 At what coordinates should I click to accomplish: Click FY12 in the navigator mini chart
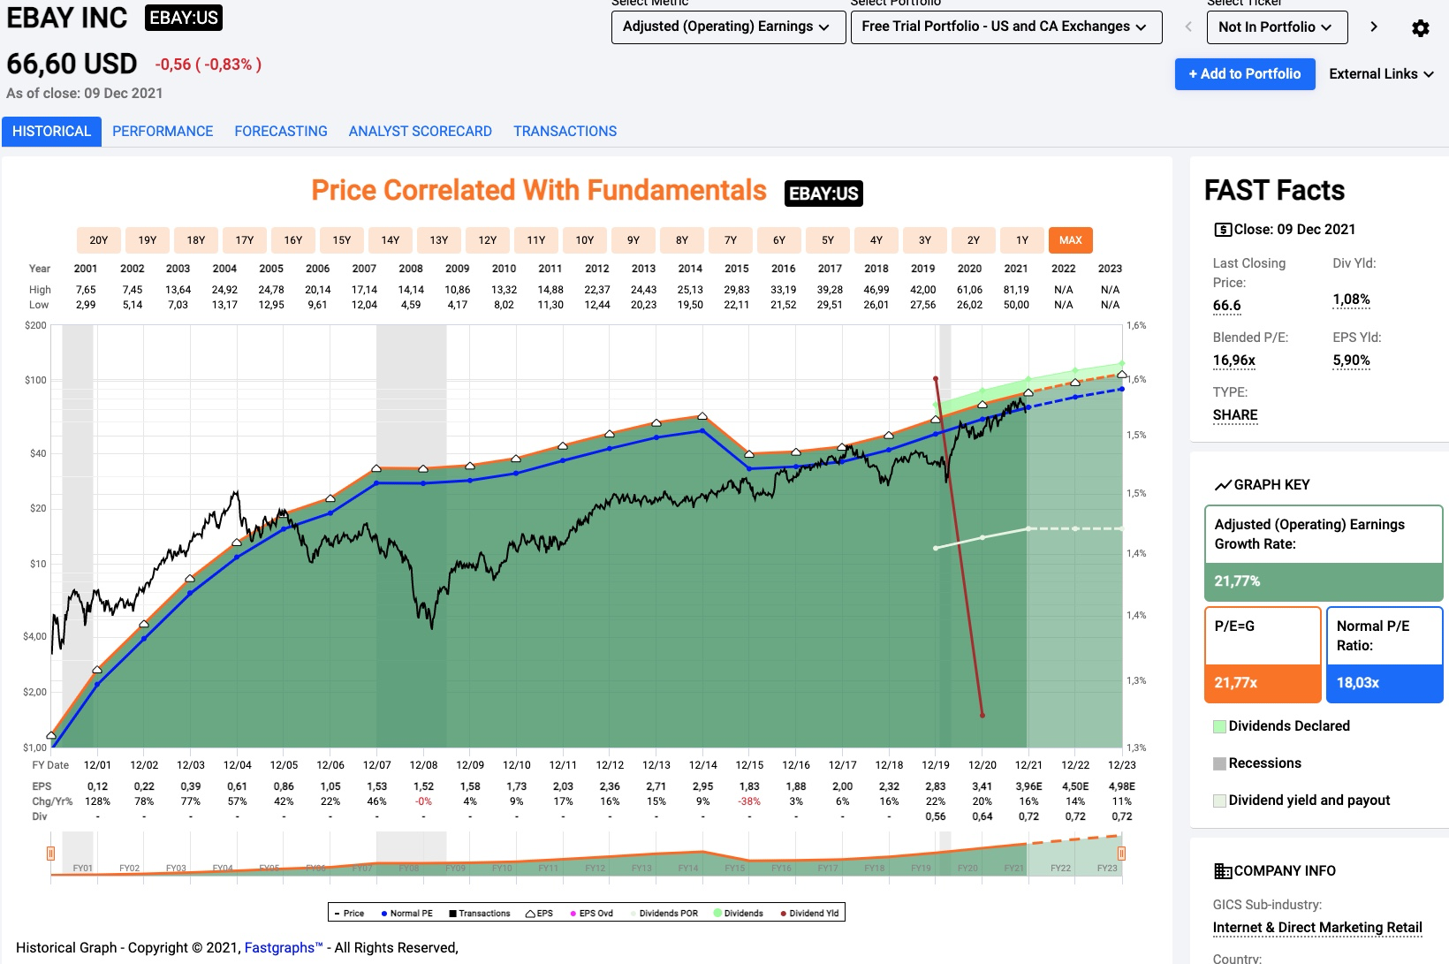tap(596, 869)
